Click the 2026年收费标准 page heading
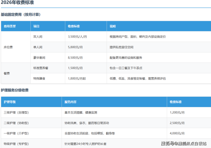The image size is (211, 148). (18, 3)
